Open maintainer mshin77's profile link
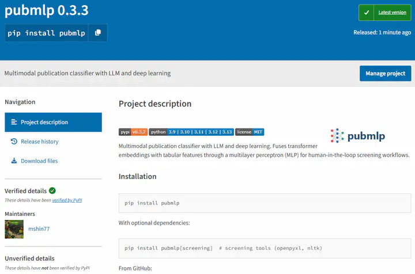The width and height of the screenshot is (415, 274). coord(39,229)
